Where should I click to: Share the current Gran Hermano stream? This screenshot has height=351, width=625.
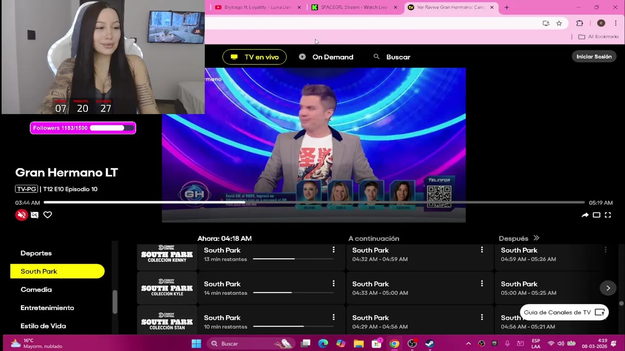pos(585,215)
